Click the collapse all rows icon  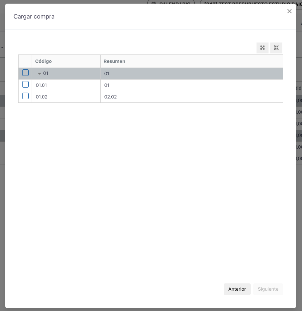coord(276,48)
